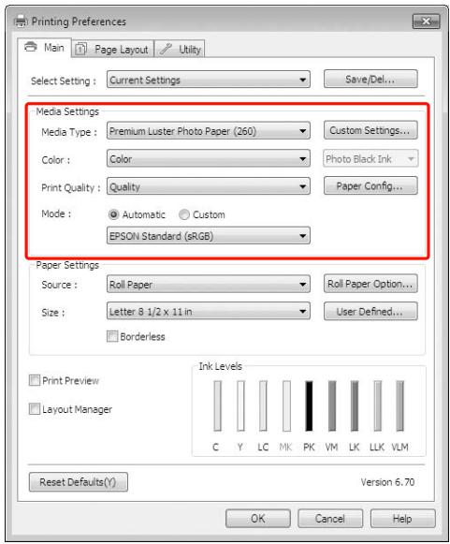Open the Print Quality dropdown
The height and width of the screenshot is (544, 450).
209,186
